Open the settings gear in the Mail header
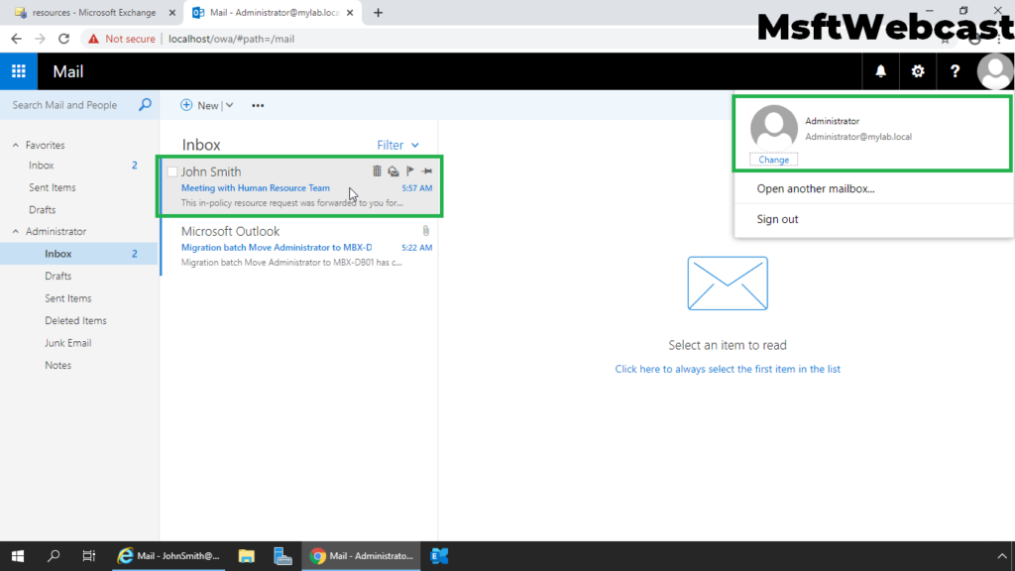This screenshot has width=1015, height=571. click(x=918, y=71)
